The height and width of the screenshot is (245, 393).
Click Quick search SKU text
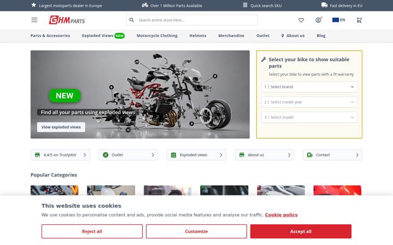pos(266,5)
